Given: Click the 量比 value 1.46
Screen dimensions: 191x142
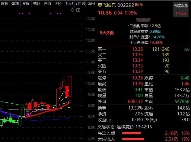Looking at the screenshot, I should click(185, 84).
